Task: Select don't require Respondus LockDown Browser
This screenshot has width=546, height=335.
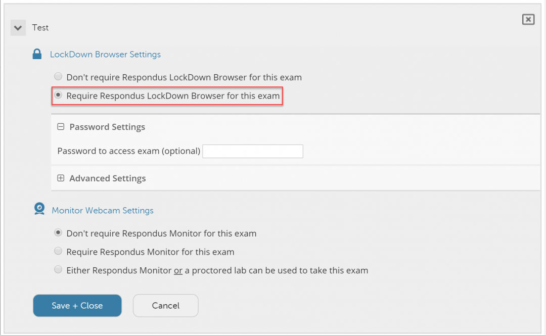Action: (x=58, y=76)
